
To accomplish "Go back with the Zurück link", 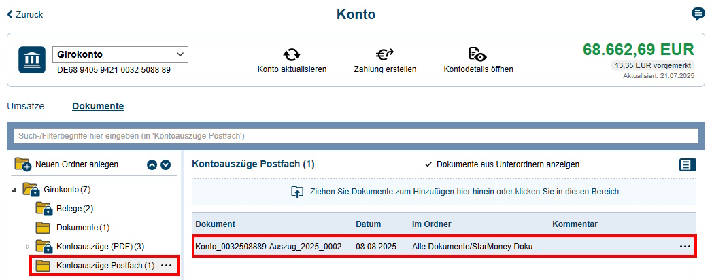I will coord(24,14).
